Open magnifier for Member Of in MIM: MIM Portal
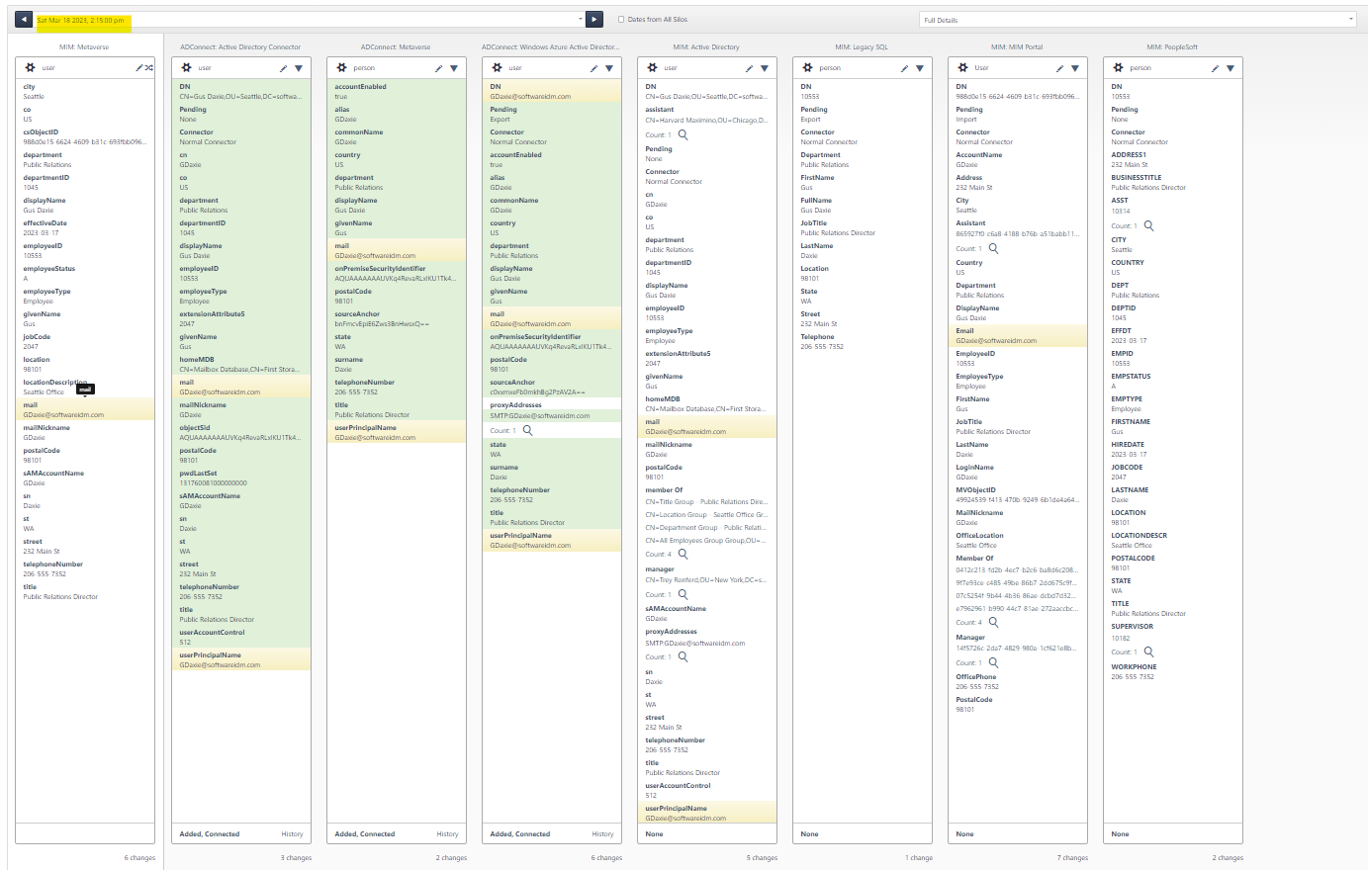Screen dimensions: 1368x870 coord(993,622)
